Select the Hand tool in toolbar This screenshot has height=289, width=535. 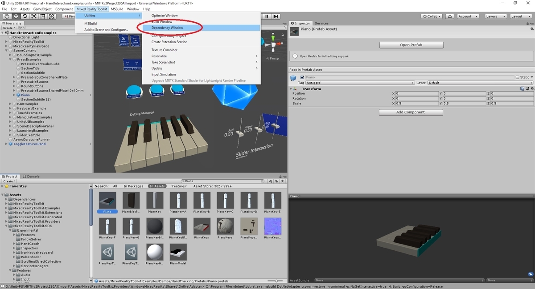(x=7, y=16)
